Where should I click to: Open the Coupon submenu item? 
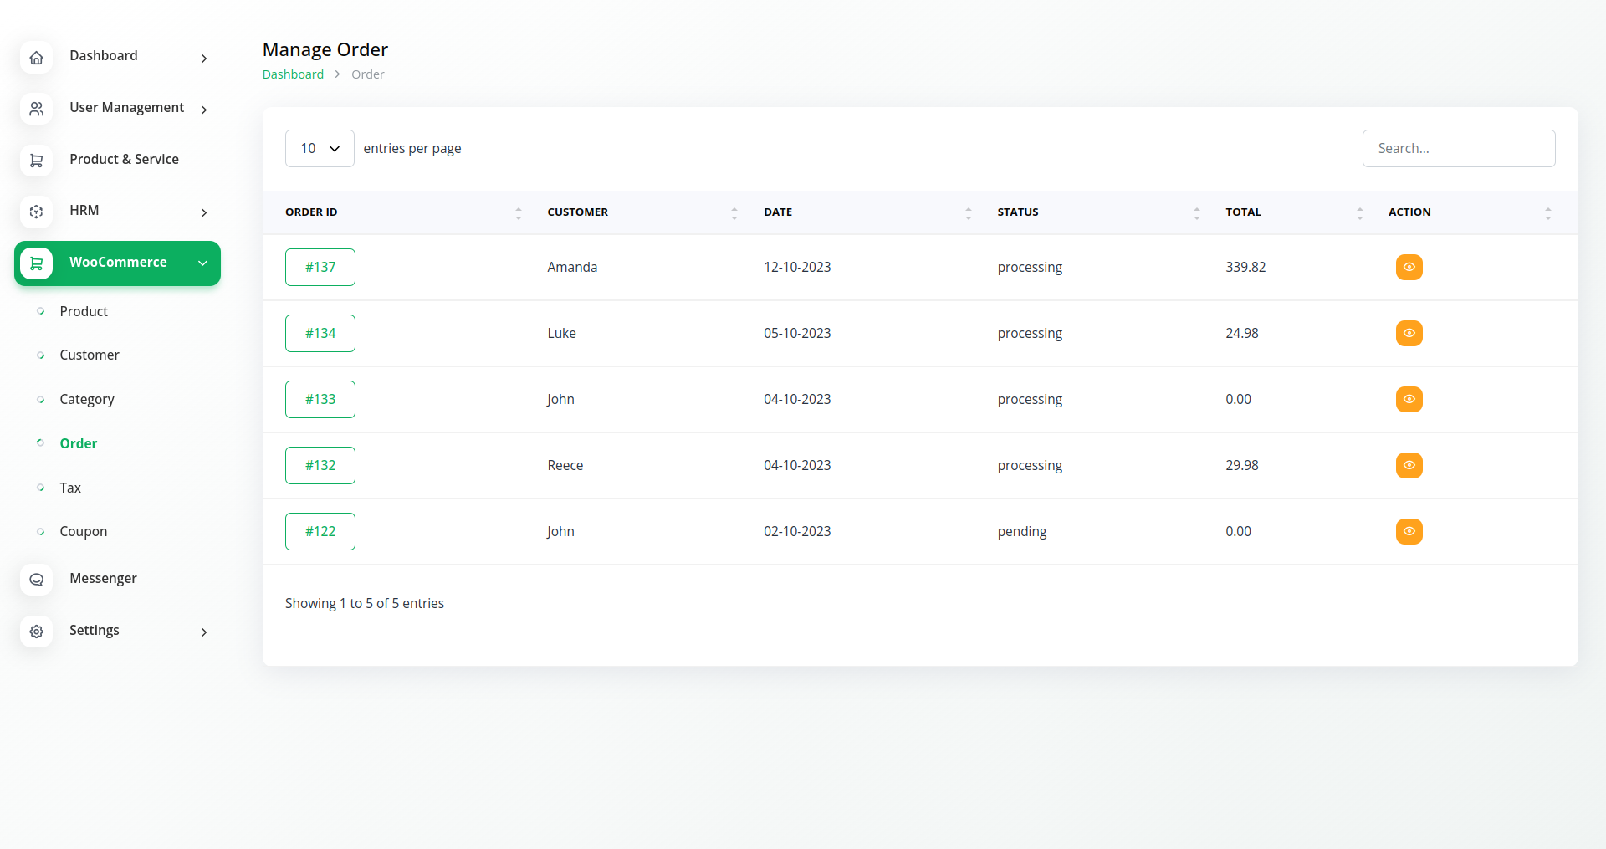click(84, 532)
